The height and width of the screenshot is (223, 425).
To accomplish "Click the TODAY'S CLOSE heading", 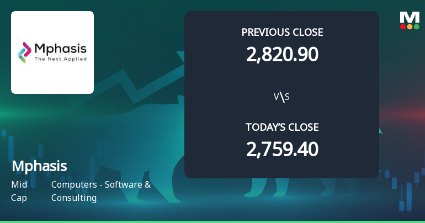I will point(282,128).
